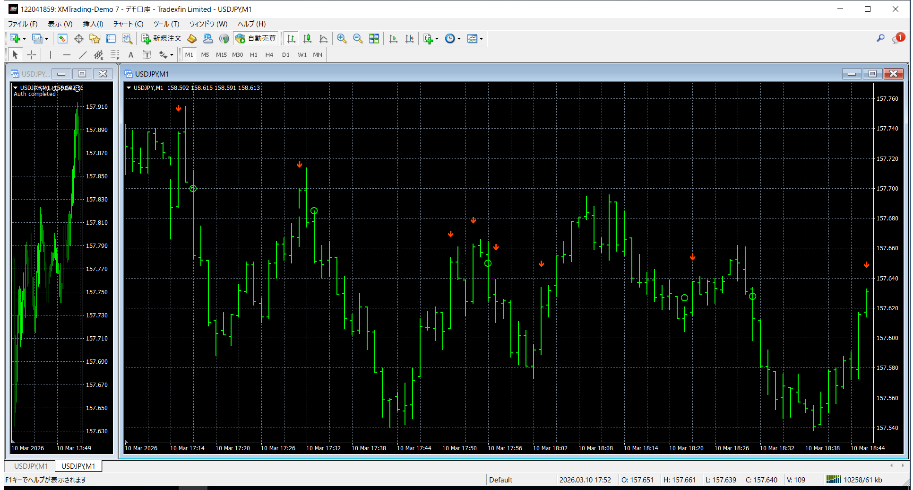Select the trendline drawing tool

pyautogui.click(x=83, y=54)
